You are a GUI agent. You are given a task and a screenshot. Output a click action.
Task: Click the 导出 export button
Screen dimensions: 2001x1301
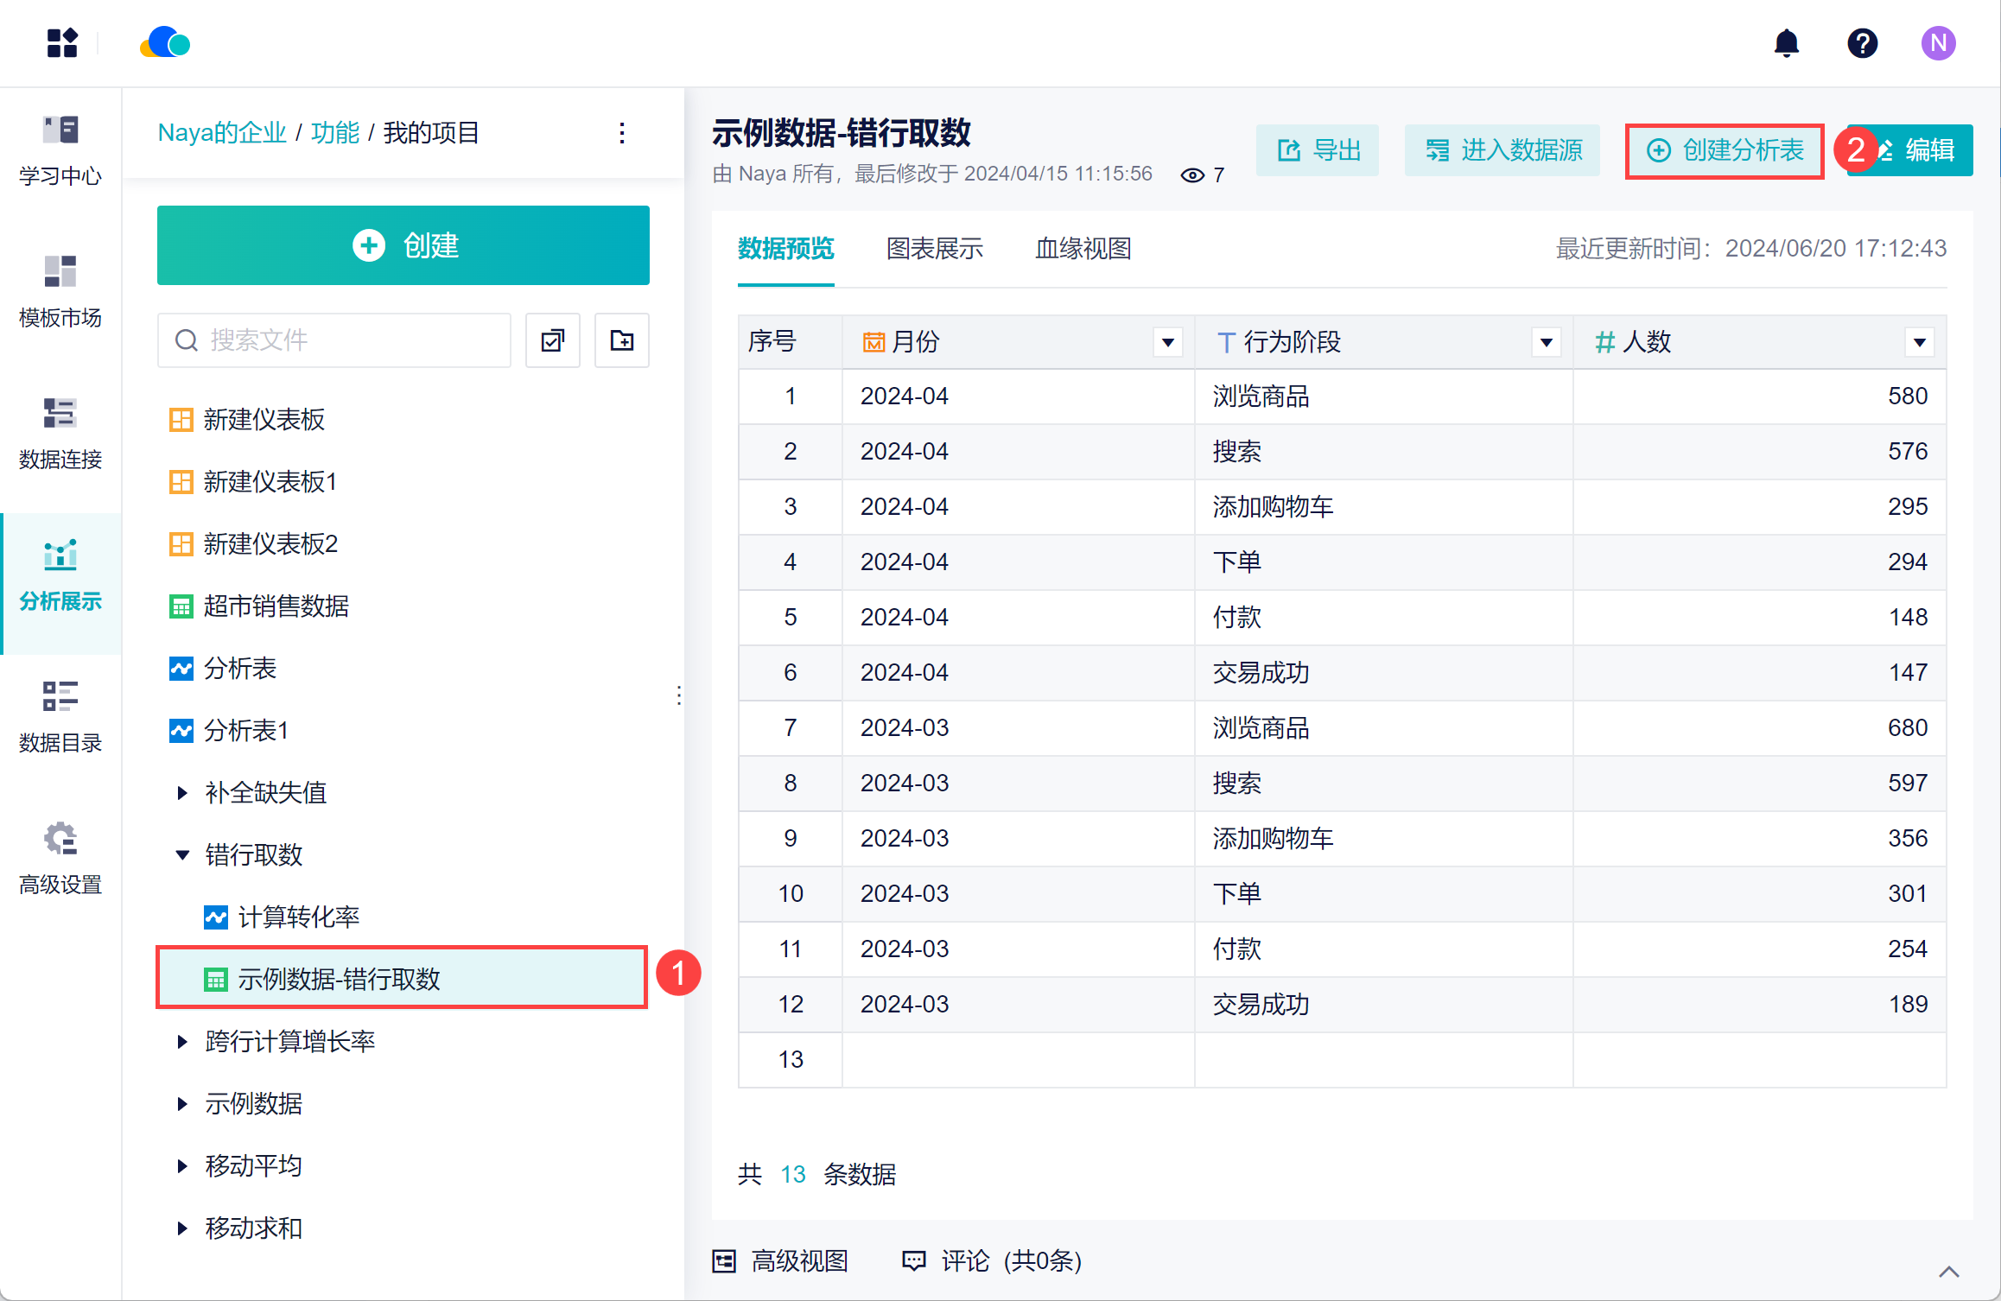tap(1318, 150)
